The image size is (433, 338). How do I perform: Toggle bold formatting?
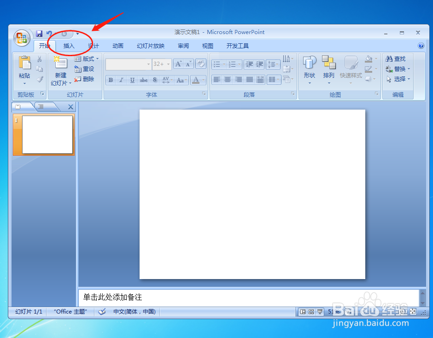point(111,80)
